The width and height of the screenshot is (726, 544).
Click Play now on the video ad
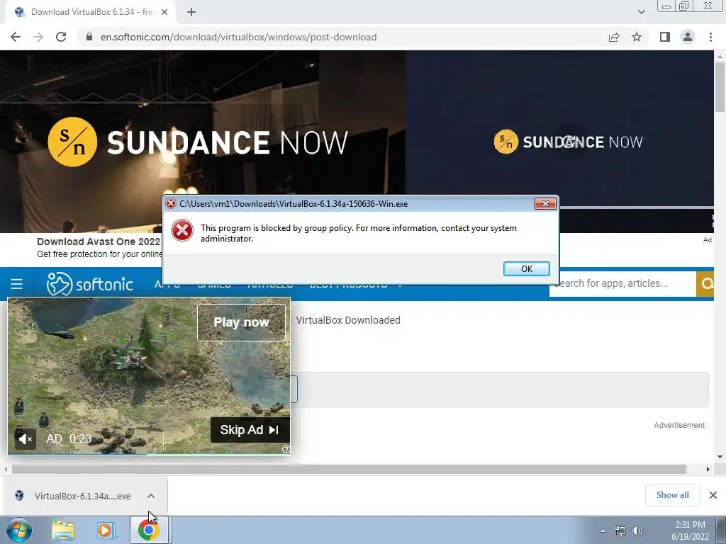click(x=241, y=322)
